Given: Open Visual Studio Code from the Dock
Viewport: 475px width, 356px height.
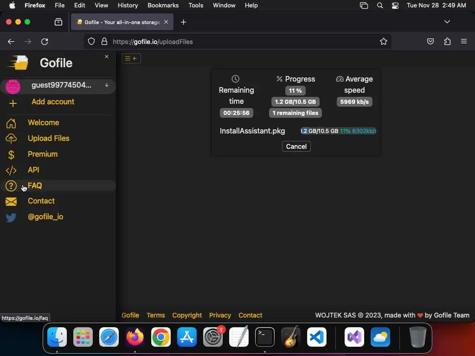Looking at the screenshot, I should click(317, 337).
